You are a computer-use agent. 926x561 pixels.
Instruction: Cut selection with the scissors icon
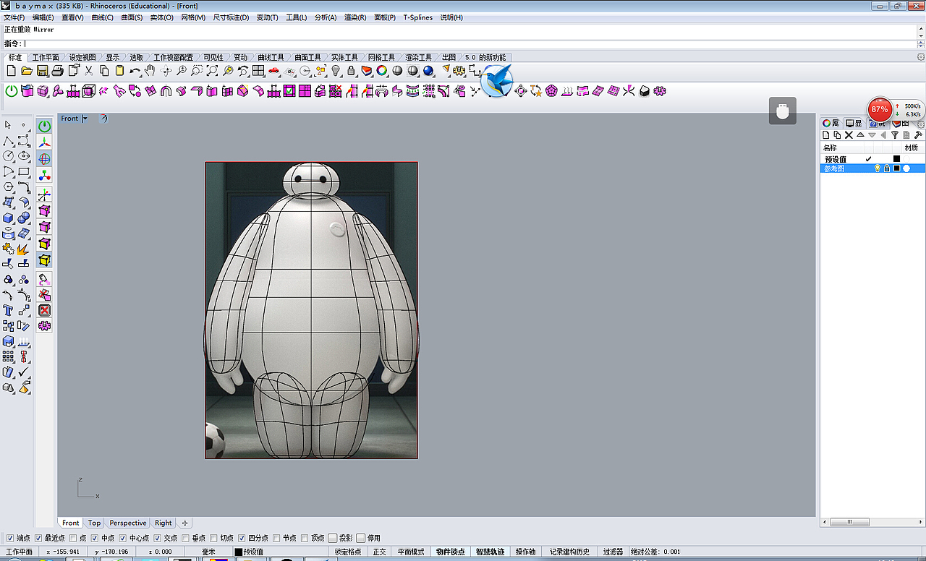click(89, 71)
